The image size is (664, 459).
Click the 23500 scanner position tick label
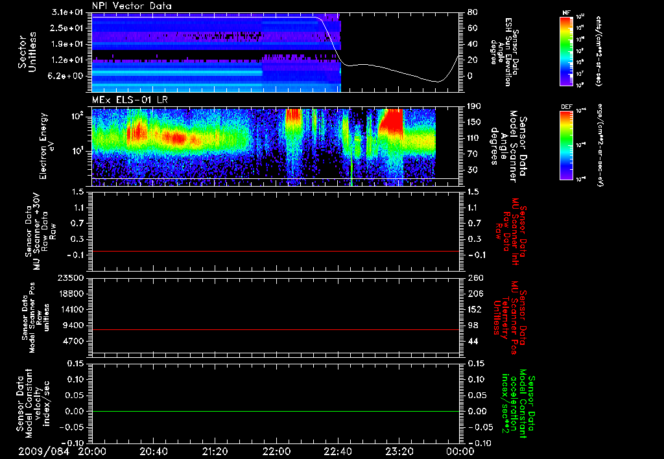click(71, 277)
